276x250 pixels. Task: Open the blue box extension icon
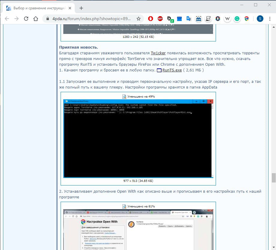[x=179, y=19]
